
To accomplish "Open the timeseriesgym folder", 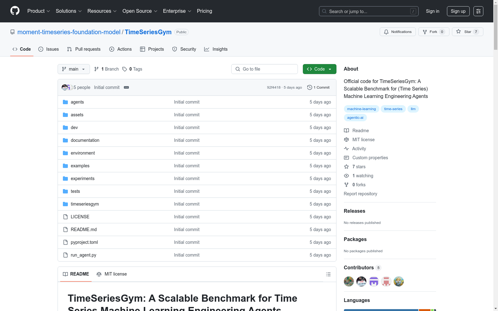I will click(85, 204).
